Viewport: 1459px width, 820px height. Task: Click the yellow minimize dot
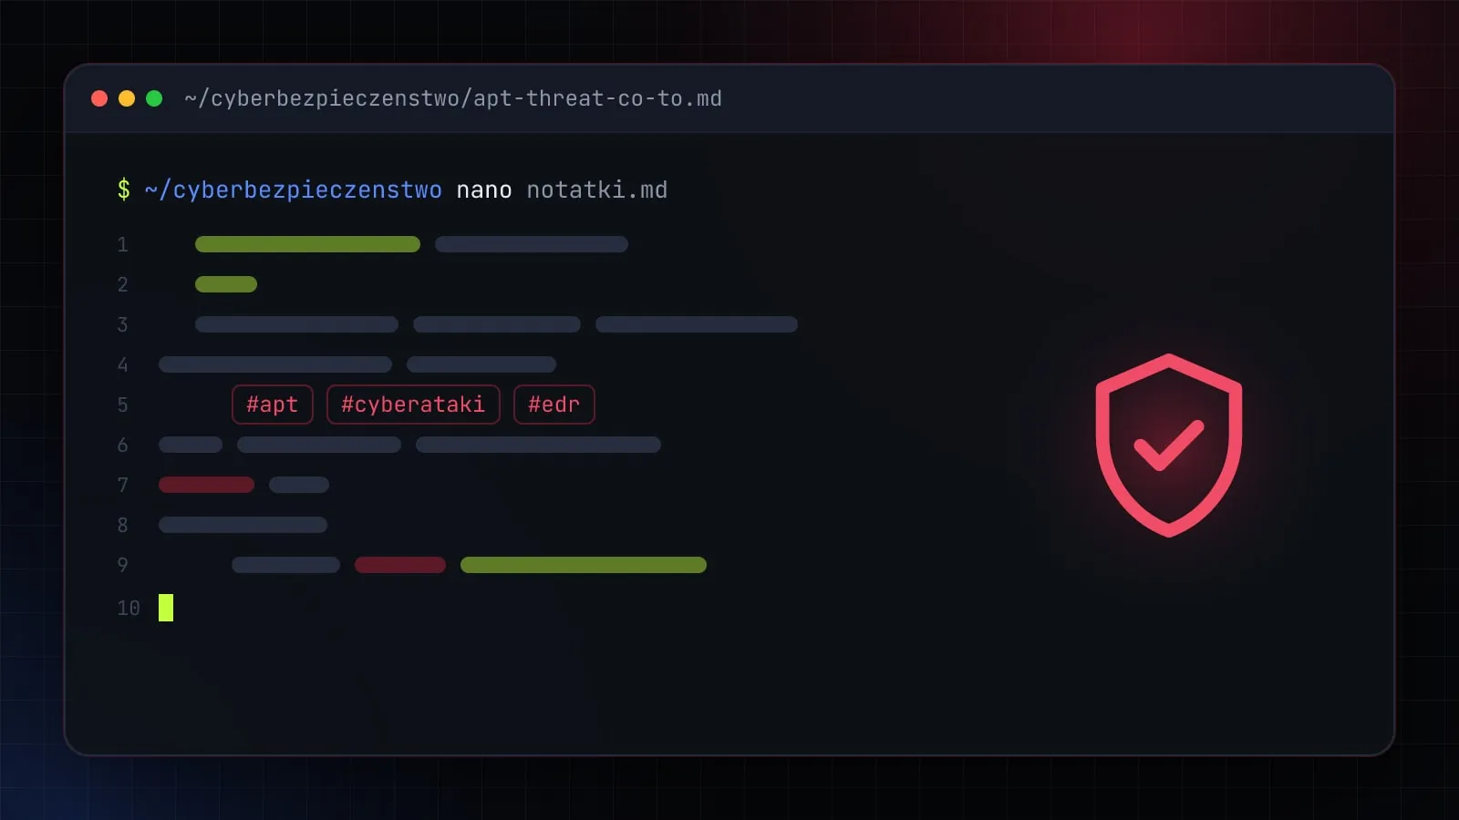tap(127, 98)
